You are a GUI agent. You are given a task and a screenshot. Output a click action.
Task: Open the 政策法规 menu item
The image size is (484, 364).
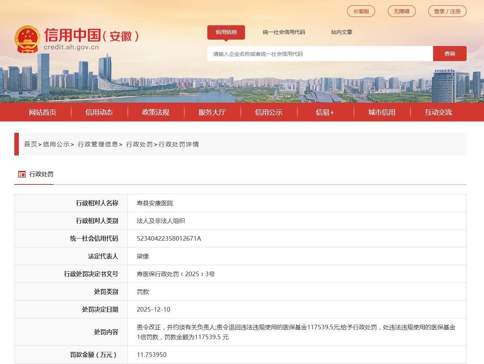click(155, 112)
